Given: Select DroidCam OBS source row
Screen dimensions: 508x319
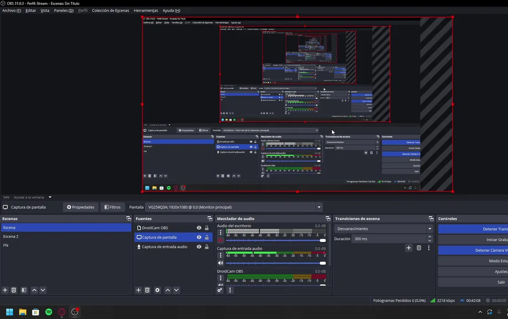Looking at the screenshot, I should (173, 228).
